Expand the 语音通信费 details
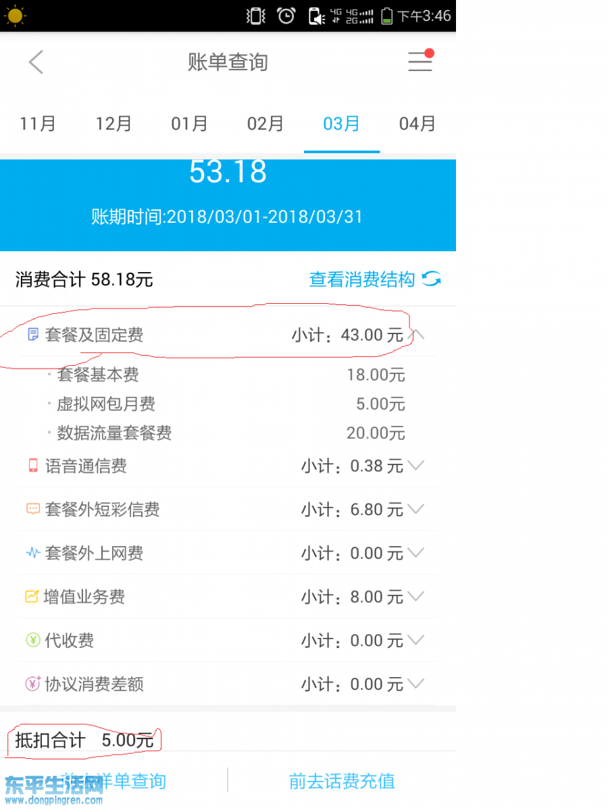Image resolution: width=608 pixels, height=810 pixels. (x=417, y=466)
